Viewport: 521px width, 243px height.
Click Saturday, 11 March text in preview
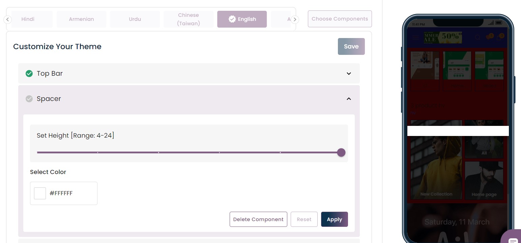[x=457, y=222]
